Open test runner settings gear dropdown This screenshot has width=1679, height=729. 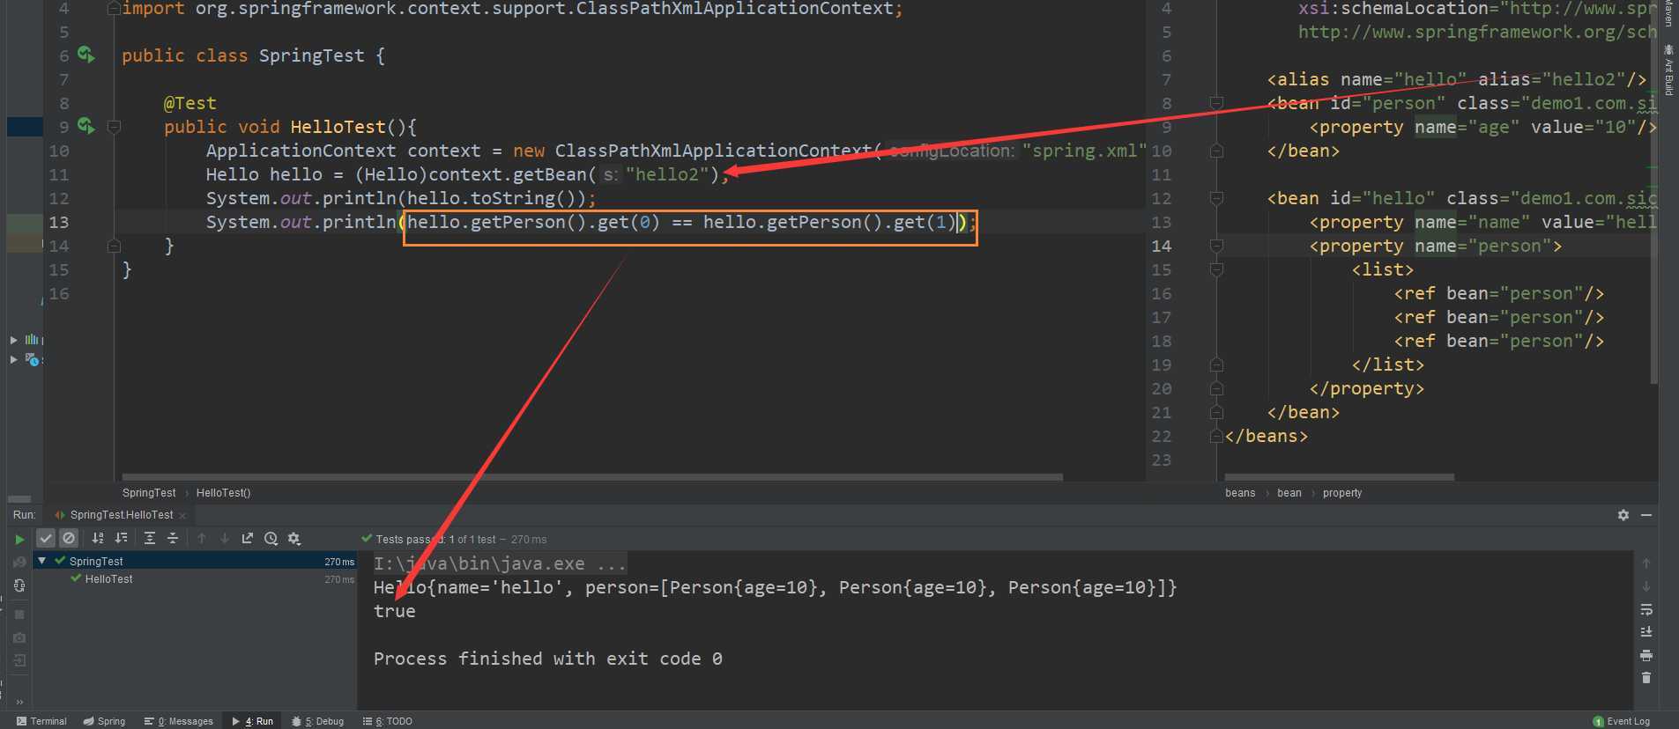(294, 538)
